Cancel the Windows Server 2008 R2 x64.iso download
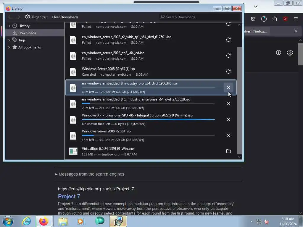The image size is (303, 227). click(228, 135)
